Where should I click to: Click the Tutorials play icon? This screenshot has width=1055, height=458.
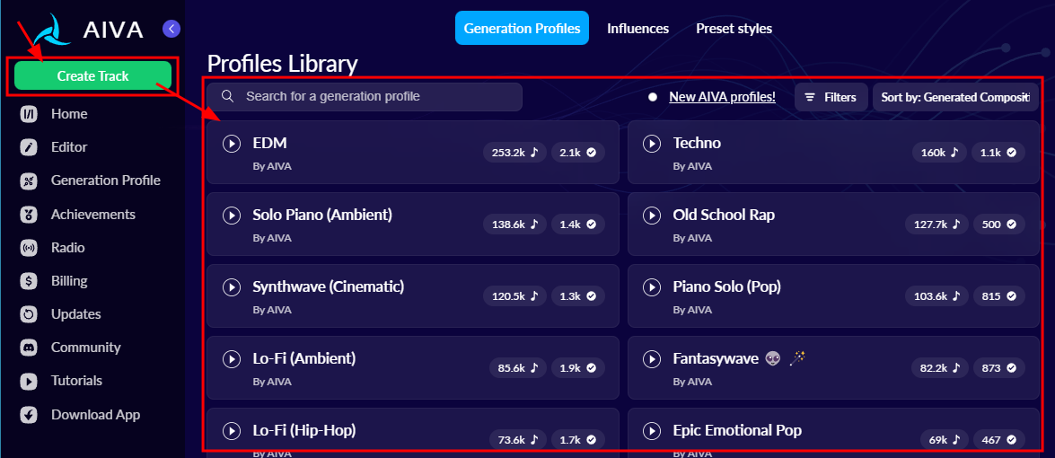28,381
